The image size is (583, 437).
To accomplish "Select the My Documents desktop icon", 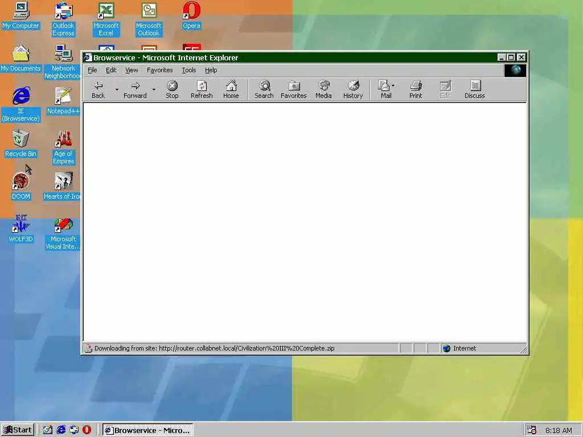I will point(21,59).
